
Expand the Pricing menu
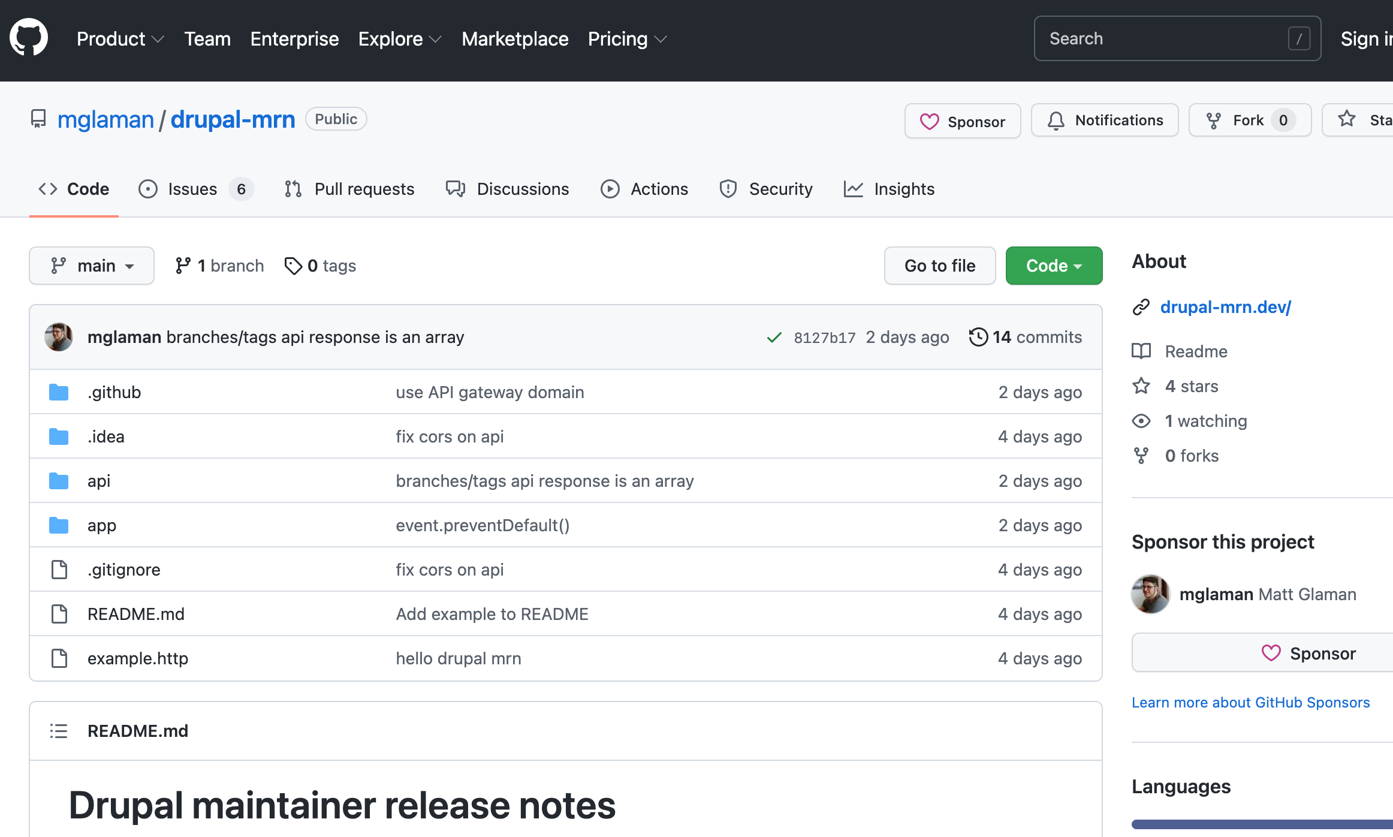point(627,39)
